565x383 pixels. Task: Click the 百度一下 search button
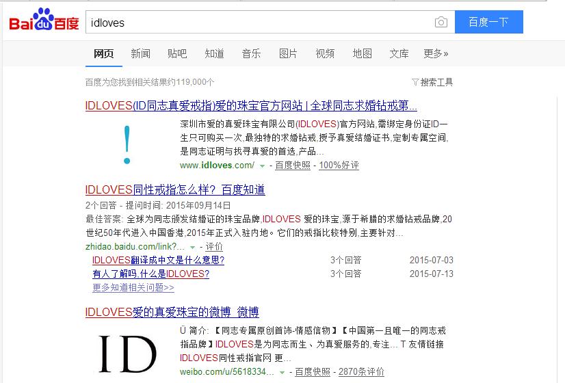(488, 22)
